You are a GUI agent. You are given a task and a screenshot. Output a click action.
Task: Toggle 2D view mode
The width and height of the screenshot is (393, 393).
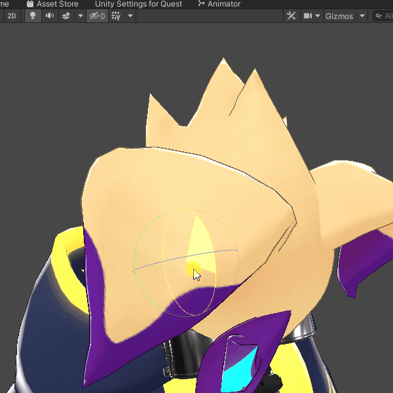click(x=12, y=16)
